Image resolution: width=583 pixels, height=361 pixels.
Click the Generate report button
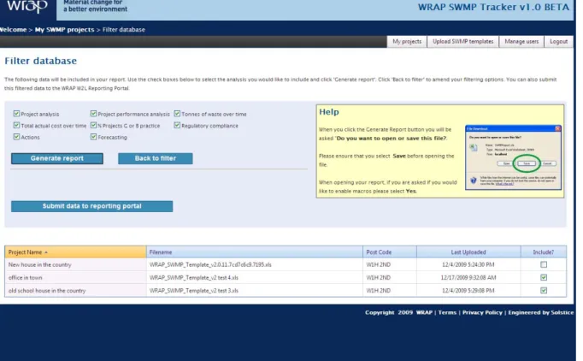[57, 158]
